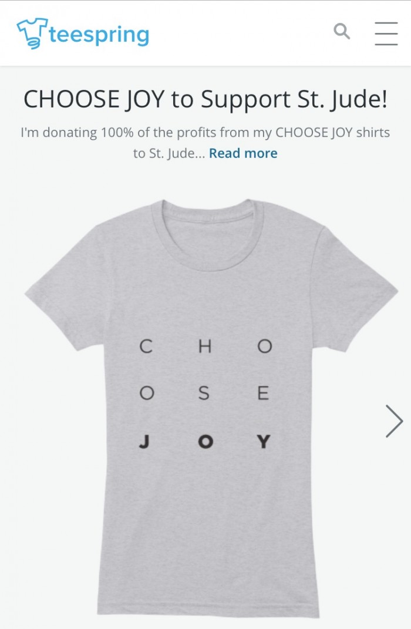Screen dimensions: 411x629
Task: Click the letter H on the shirt
Action: click(204, 347)
